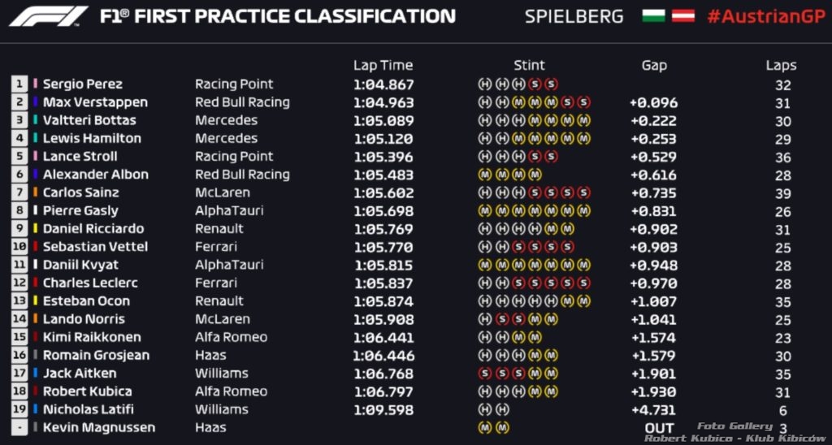
Task: Click Sebastian Vettel's Ferrari team label
Action: point(216,247)
